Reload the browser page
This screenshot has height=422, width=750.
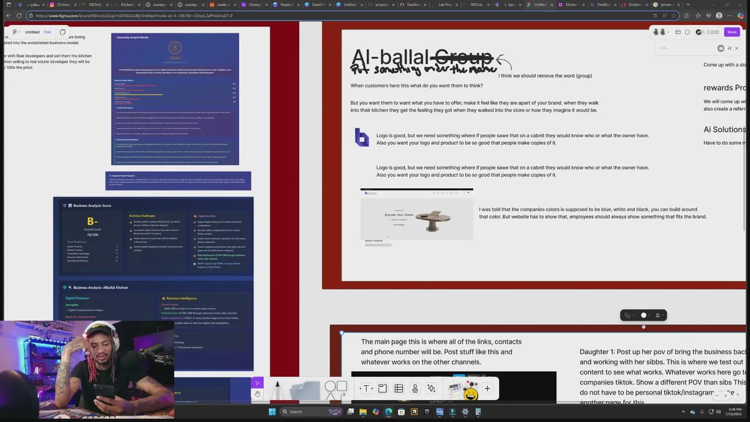coord(19,16)
